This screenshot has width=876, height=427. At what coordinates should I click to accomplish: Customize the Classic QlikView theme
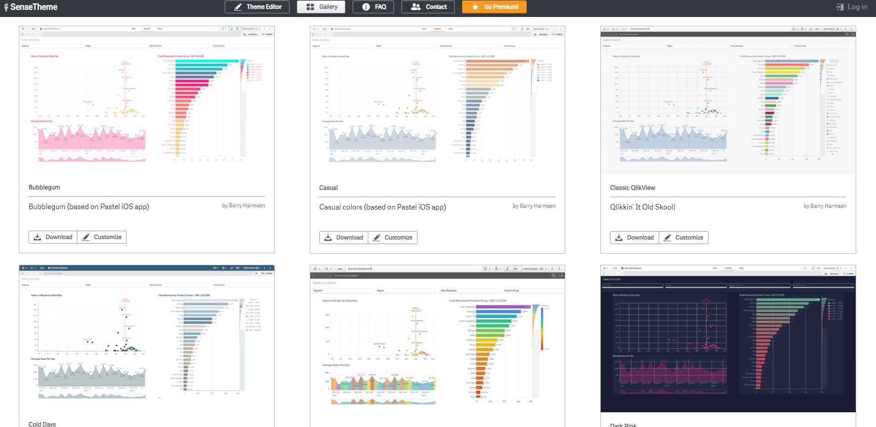click(x=684, y=237)
